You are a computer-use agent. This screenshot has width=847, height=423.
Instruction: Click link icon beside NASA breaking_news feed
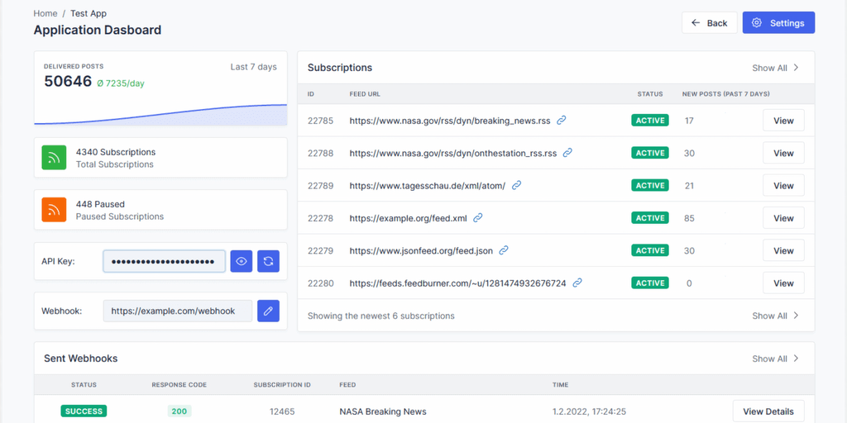coord(562,121)
